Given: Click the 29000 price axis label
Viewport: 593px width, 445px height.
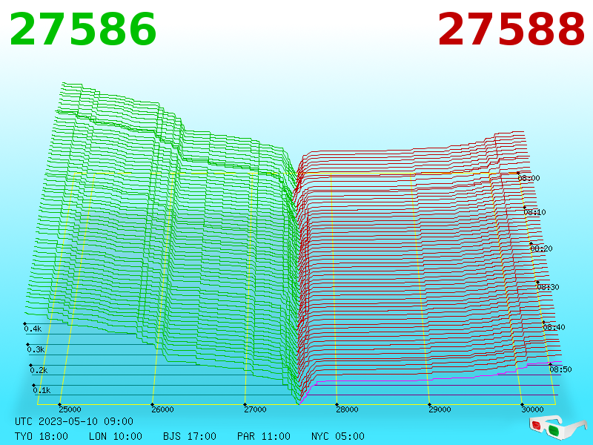Looking at the screenshot, I should click(x=440, y=409).
